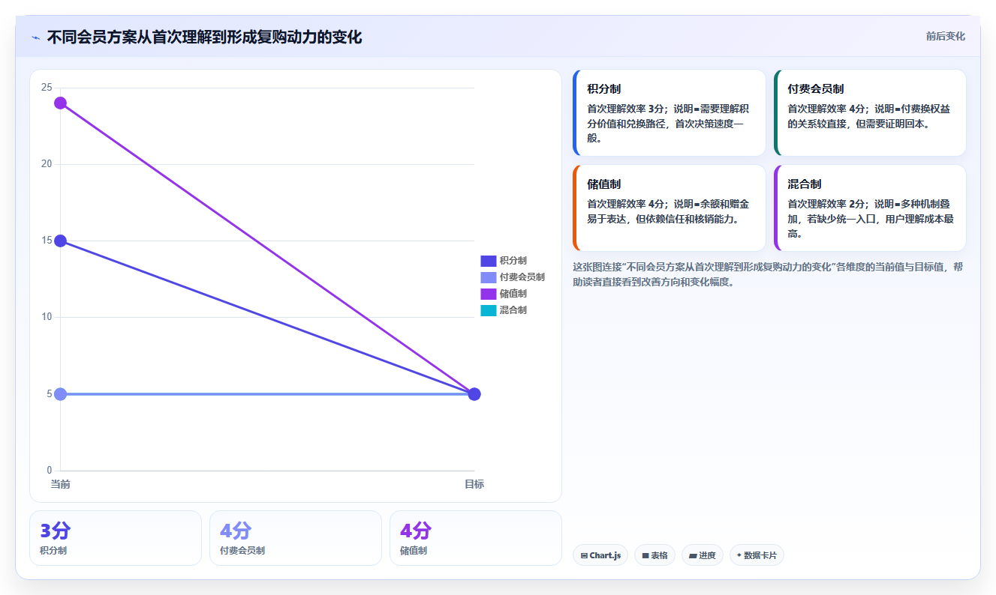Toggle 混合制 cyan legend swatch
The height and width of the screenshot is (595, 996).
point(489,310)
